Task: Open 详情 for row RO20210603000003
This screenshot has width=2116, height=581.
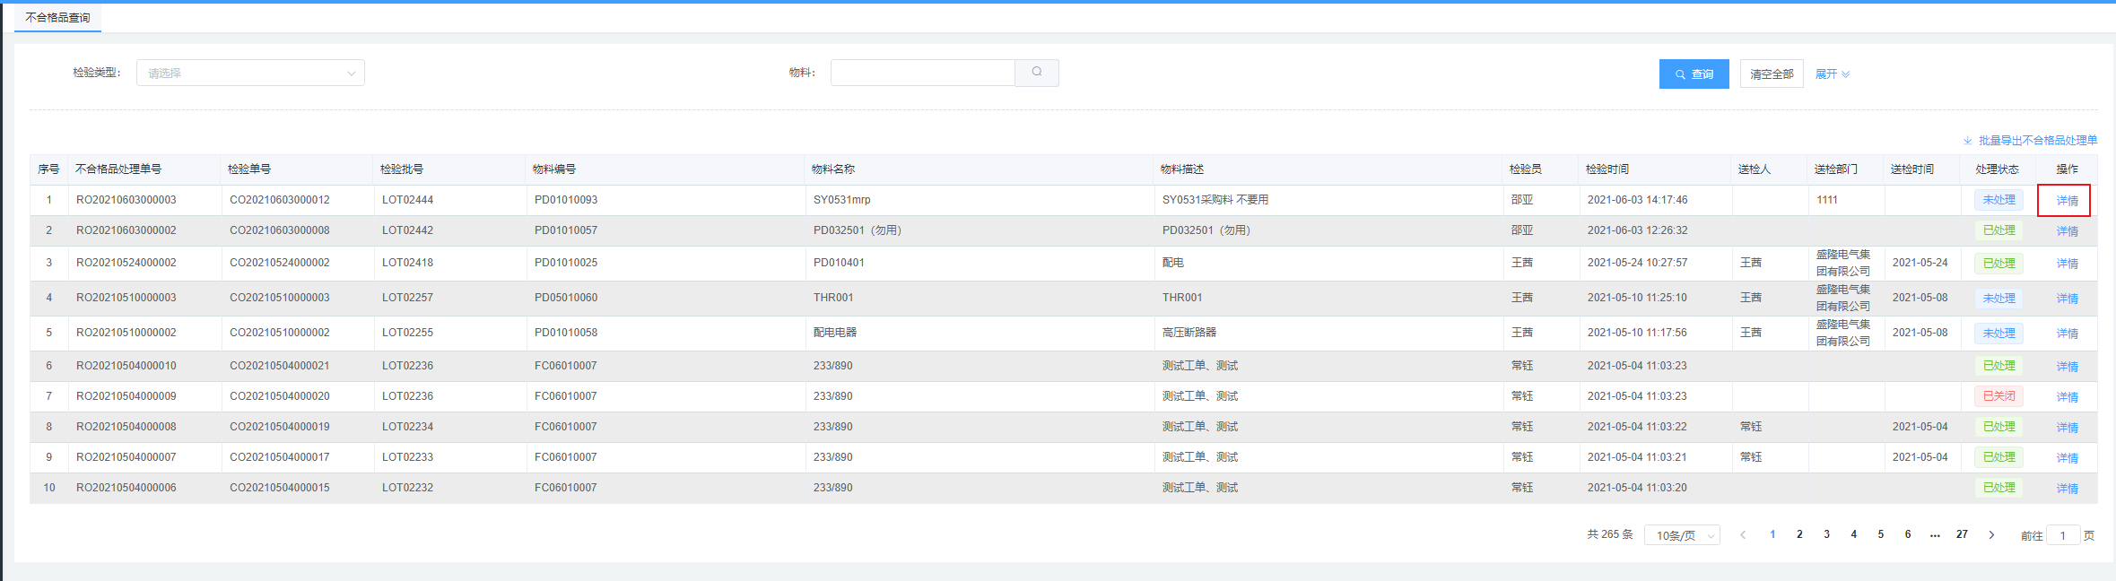Action: click(2067, 201)
